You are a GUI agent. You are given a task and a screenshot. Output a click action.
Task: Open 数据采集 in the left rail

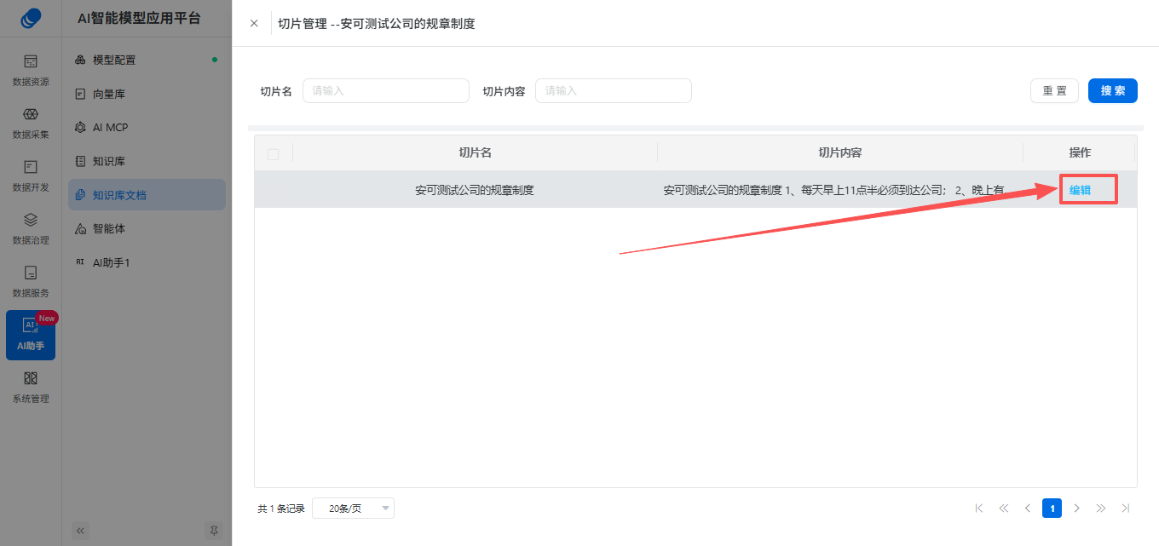coord(31,124)
